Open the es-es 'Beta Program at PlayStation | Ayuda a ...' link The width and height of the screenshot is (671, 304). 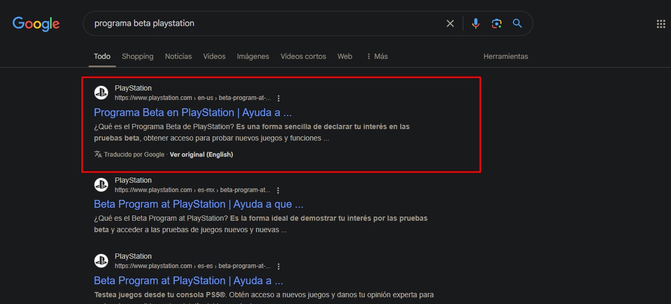tap(188, 281)
